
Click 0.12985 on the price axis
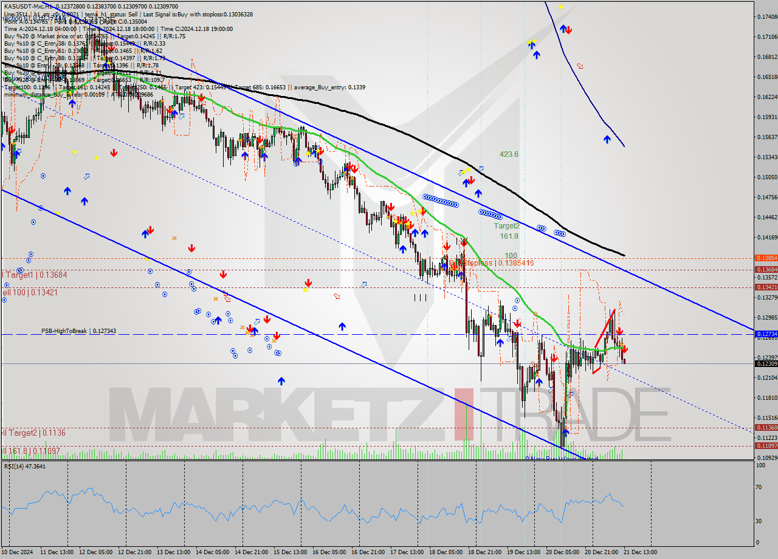click(x=766, y=317)
